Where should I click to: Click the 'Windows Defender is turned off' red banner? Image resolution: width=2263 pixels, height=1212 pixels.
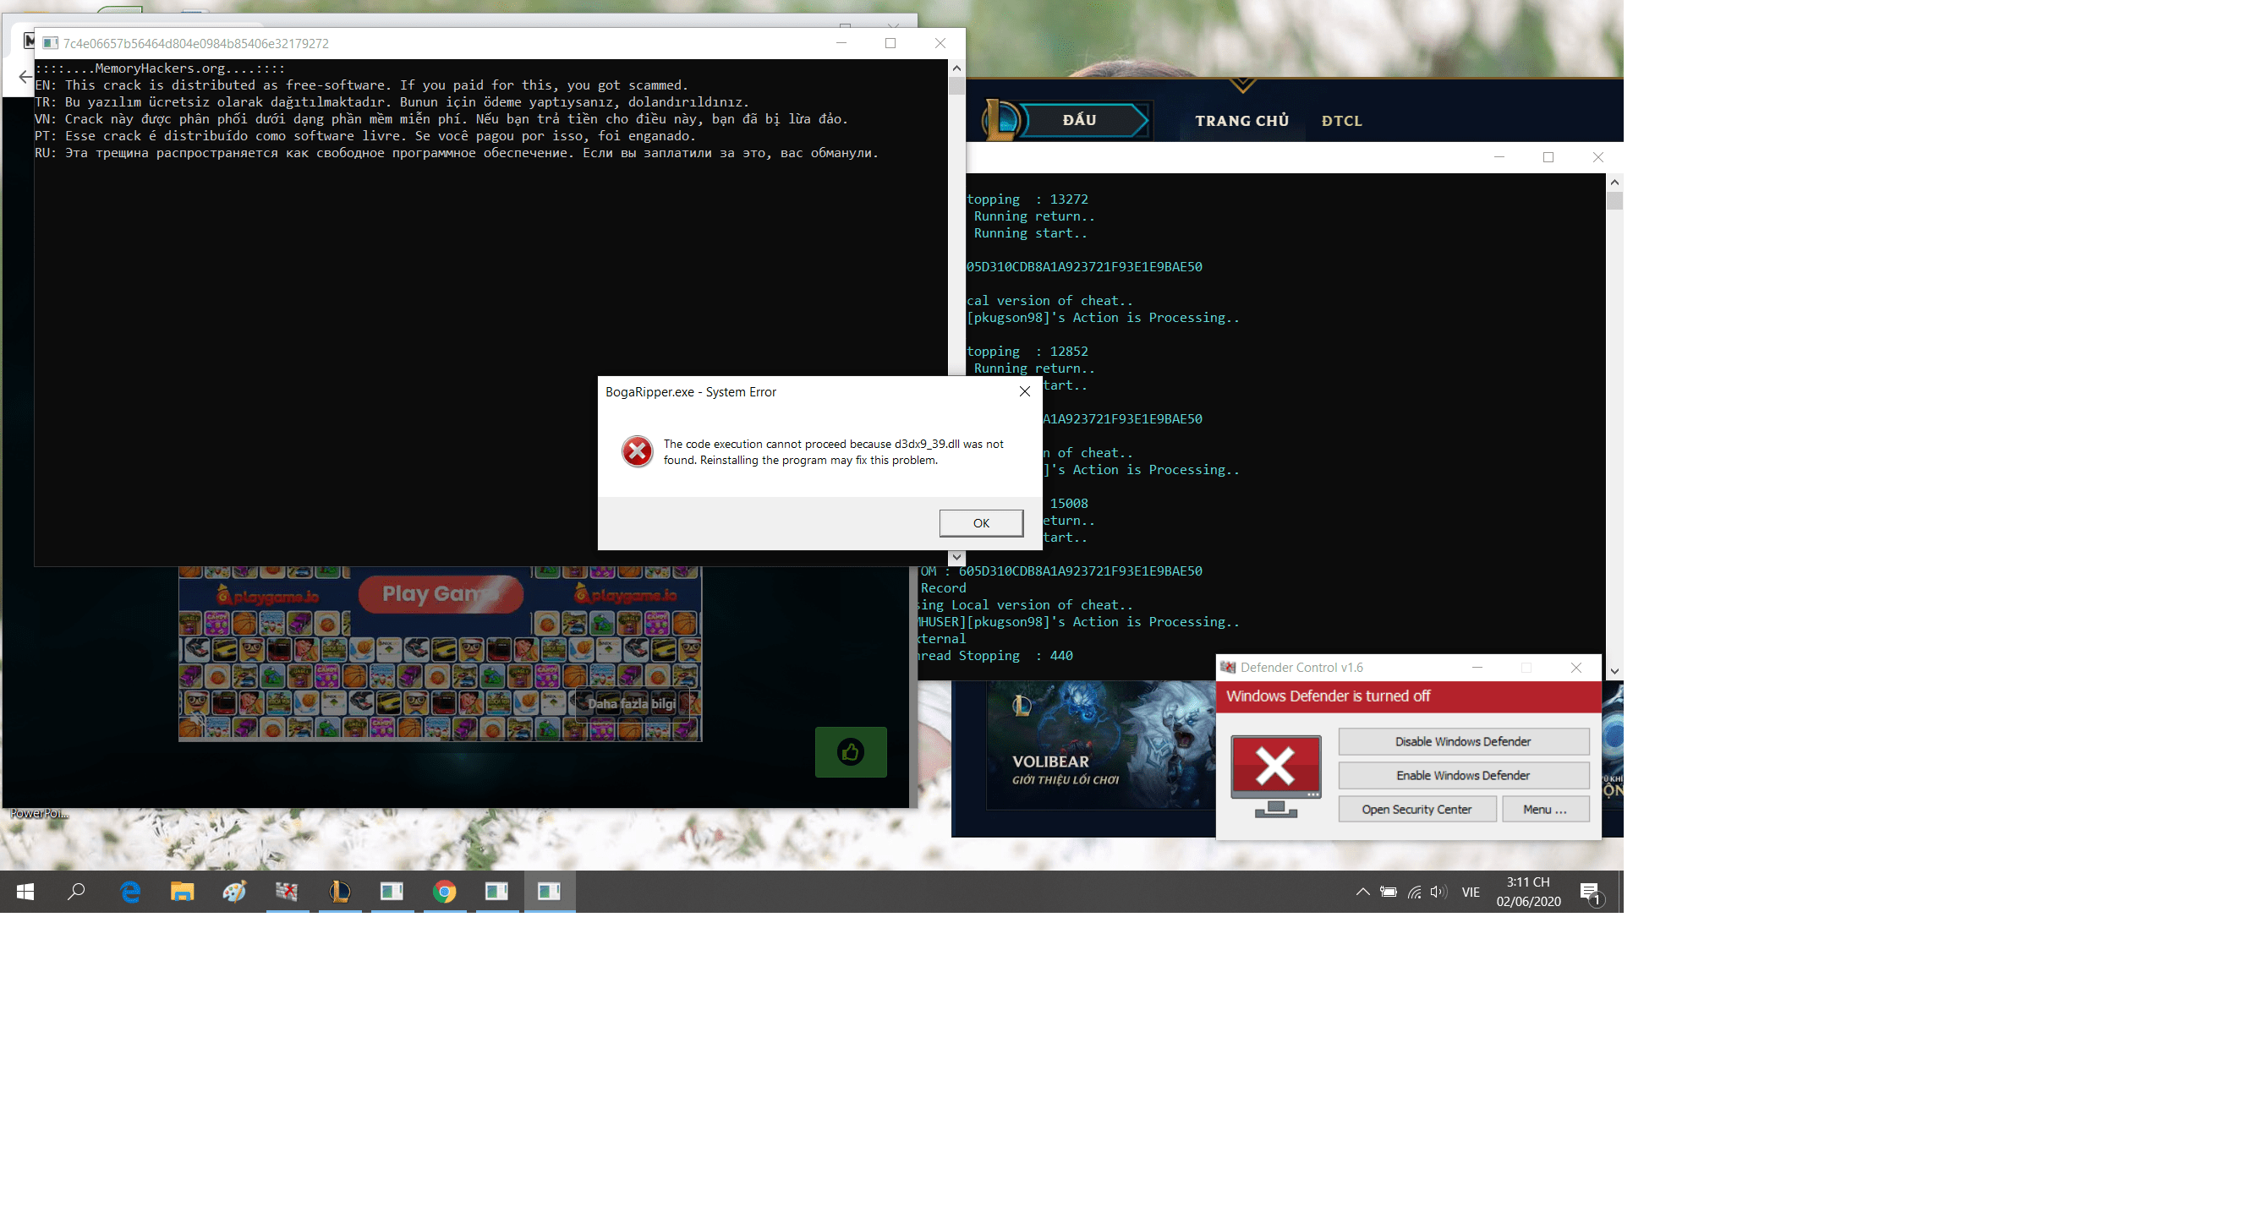[x=1408, y=696]
